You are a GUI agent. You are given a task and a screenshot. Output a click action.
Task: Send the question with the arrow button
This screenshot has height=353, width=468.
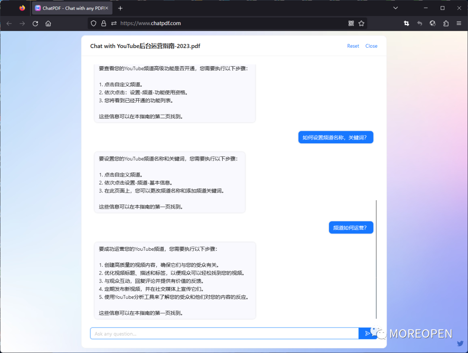pyautogui.click(x=367, y=334)
